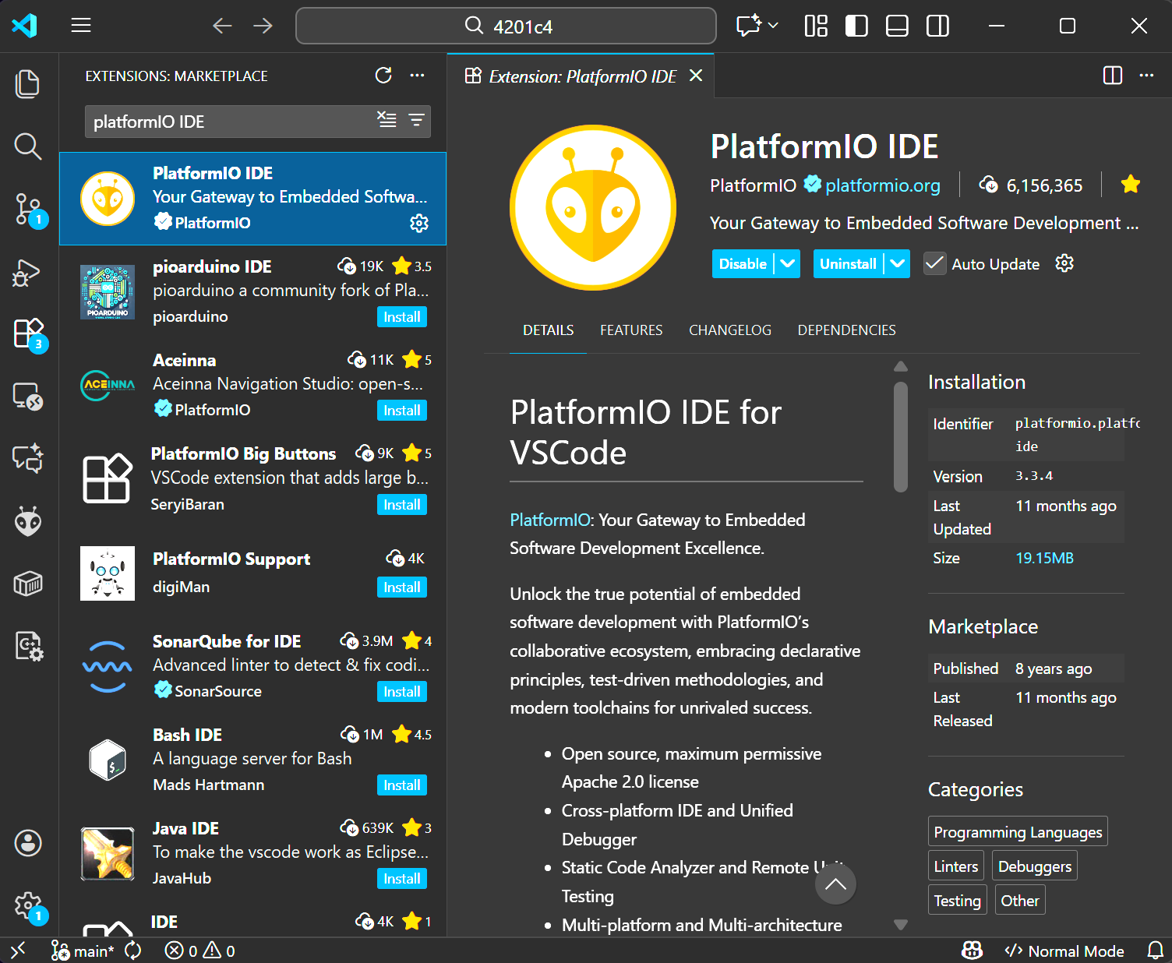1172x963 pixels.
Task: Open the Run and Debug view
Action: click(x=28, y=273)
